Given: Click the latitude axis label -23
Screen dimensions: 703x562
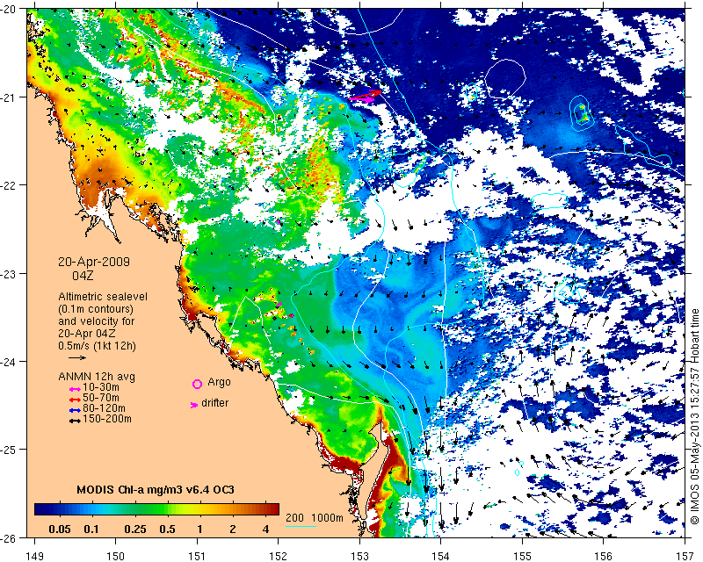Looking at the screenshot, I should pos(7,273).
